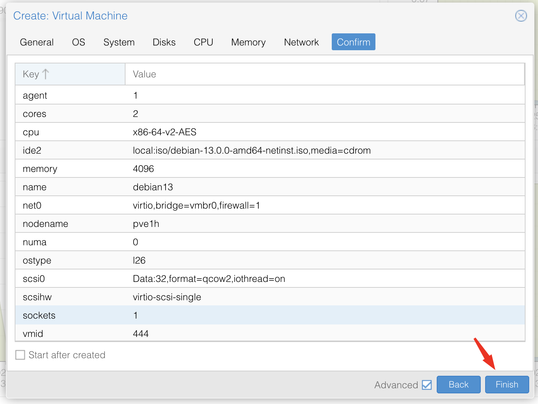Go Back to the previous step
This screenshot has height=404, width=538.
458,385
